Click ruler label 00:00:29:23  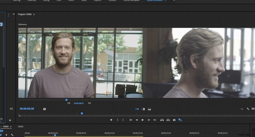click(194, 133)
